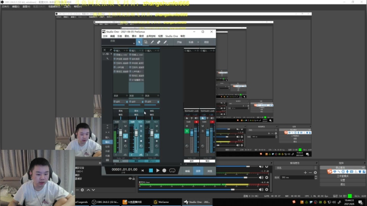Click channel 2 volume fader
Screen dimensions: 367x206
point(136,133)
